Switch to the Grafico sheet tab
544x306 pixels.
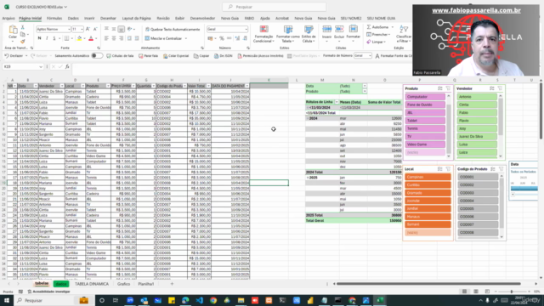[x=123, y=284]
